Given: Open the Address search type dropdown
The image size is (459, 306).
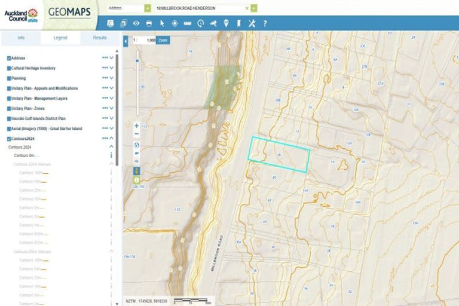Looking at the screenshot, I should [148, 8].
